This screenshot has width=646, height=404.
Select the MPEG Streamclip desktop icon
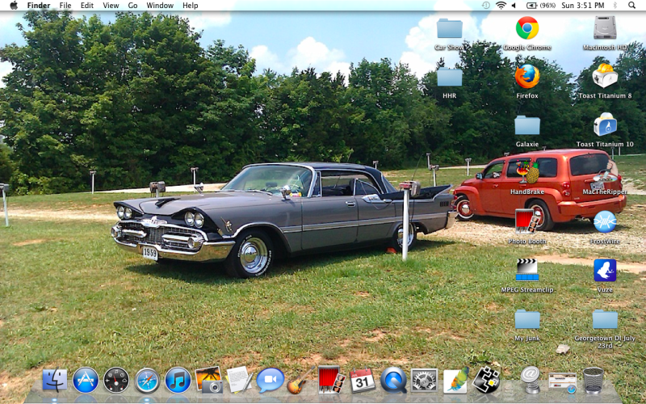[527, 270]
